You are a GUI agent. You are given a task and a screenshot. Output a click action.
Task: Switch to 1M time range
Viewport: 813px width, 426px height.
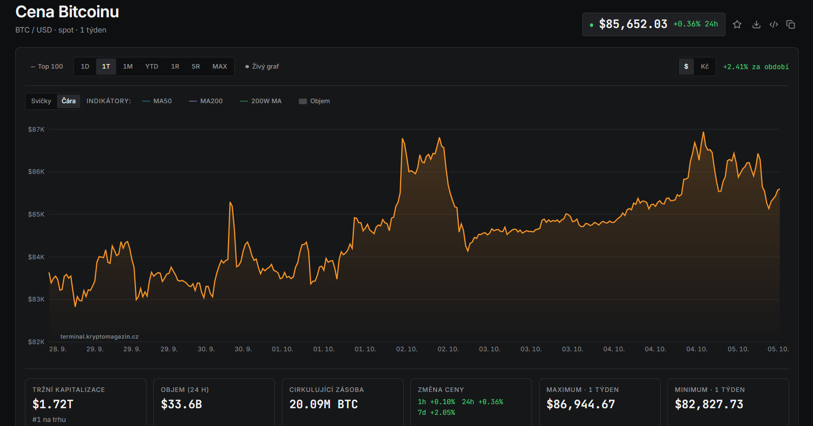click(x=128, y=67)
